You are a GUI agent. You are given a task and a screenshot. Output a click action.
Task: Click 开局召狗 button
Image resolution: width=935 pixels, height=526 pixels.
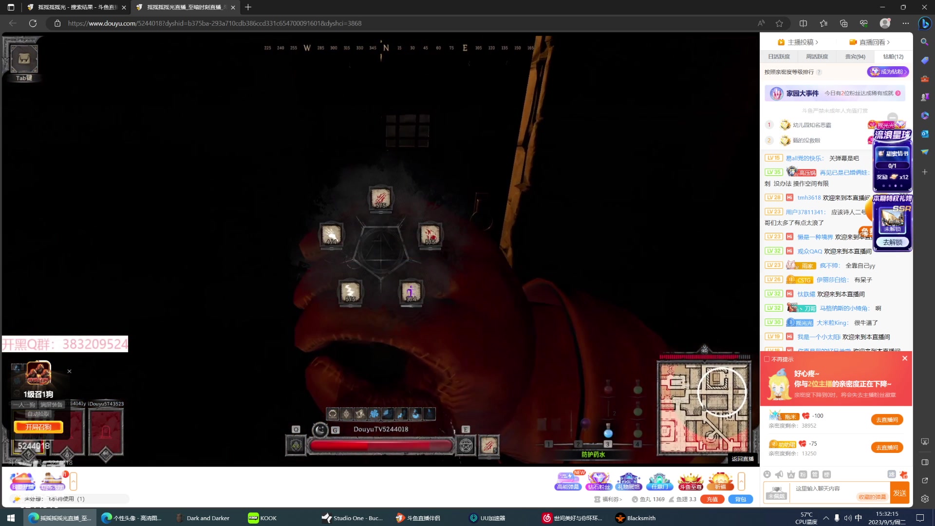click(x=38, y=427)
